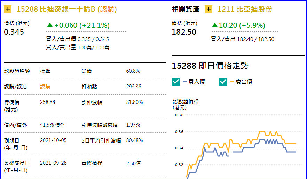Click the green up arrow by +0.060

(x=50, y=25)
